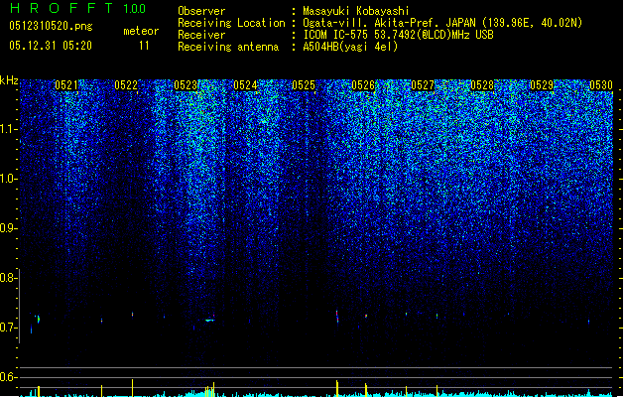The height and width of the screenshot is (397, 624).
Task: Click the 0527 time marker
Action: [423, 85]
